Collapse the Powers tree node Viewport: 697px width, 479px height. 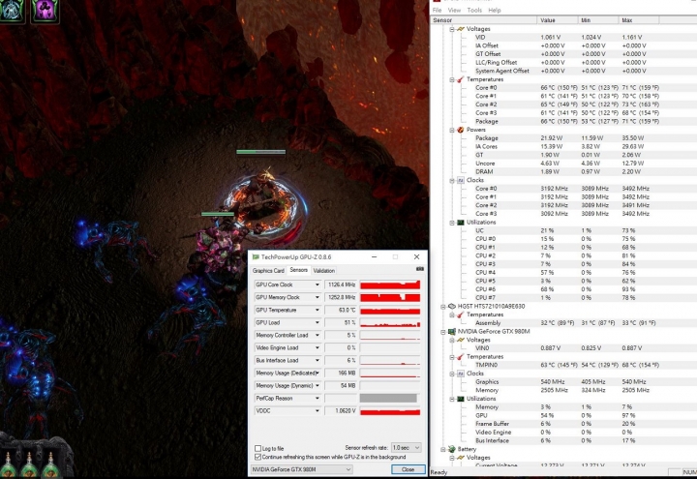452,130
